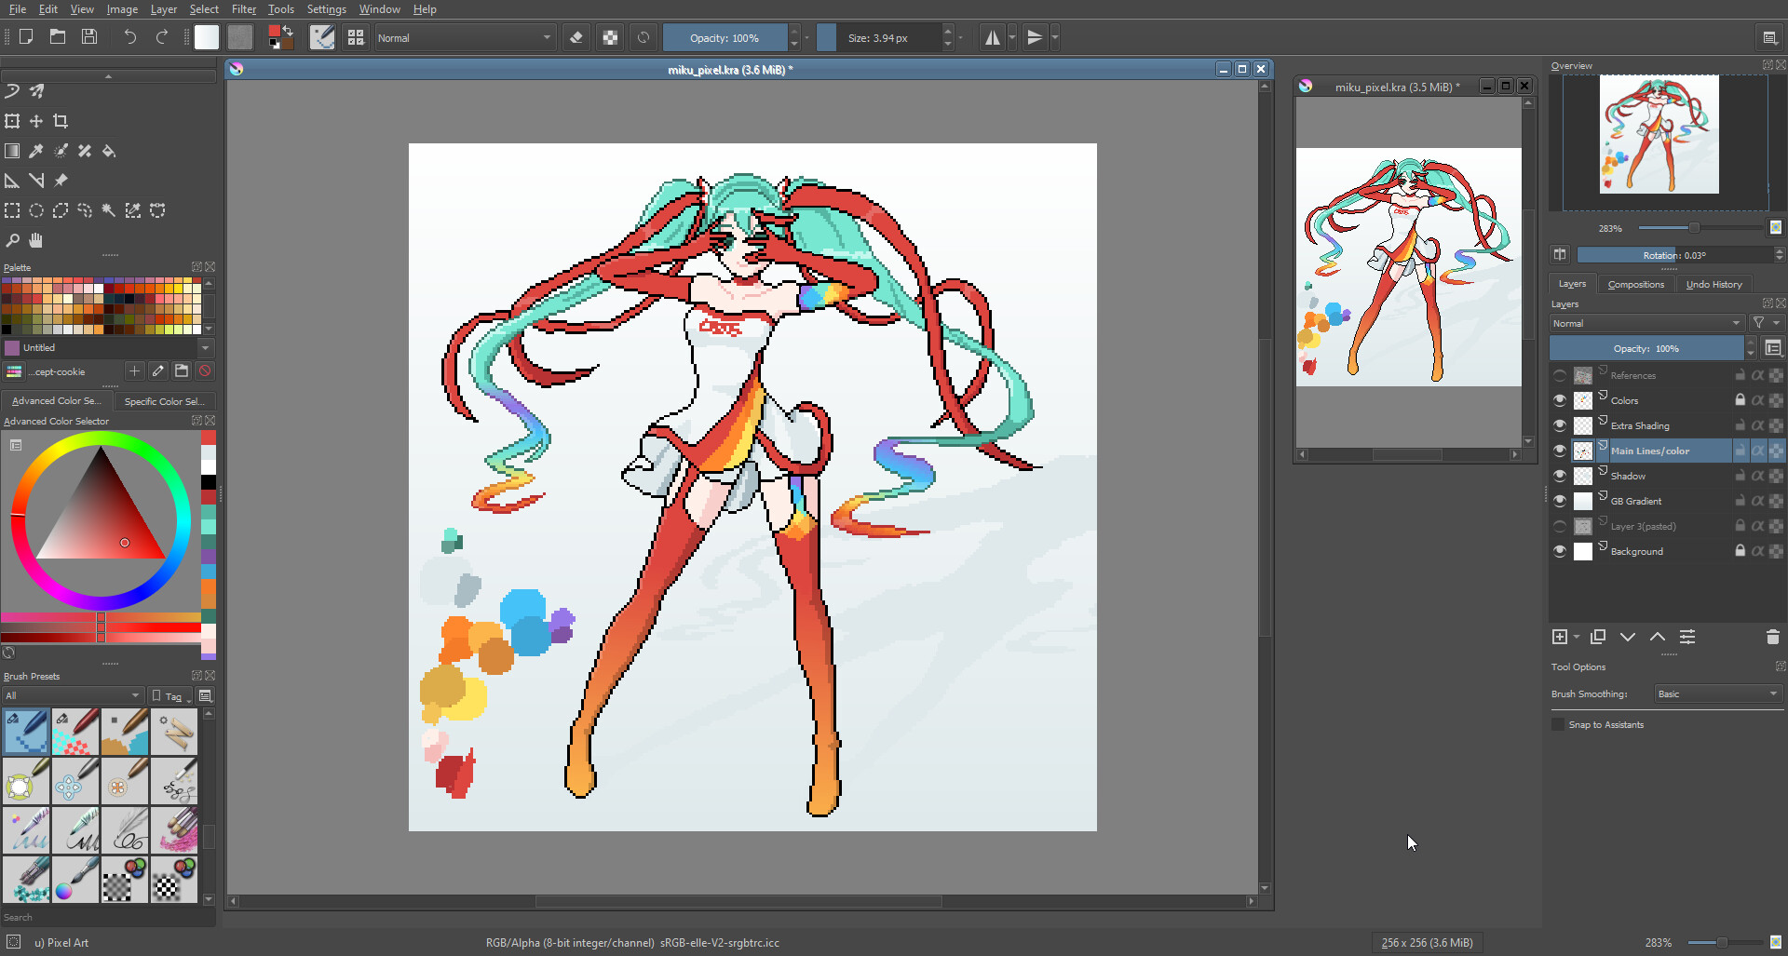The width and height of the screenshot is (1788, 956).
Task: Toggle lock on the Background layer
Action: tap(1740, 551)
